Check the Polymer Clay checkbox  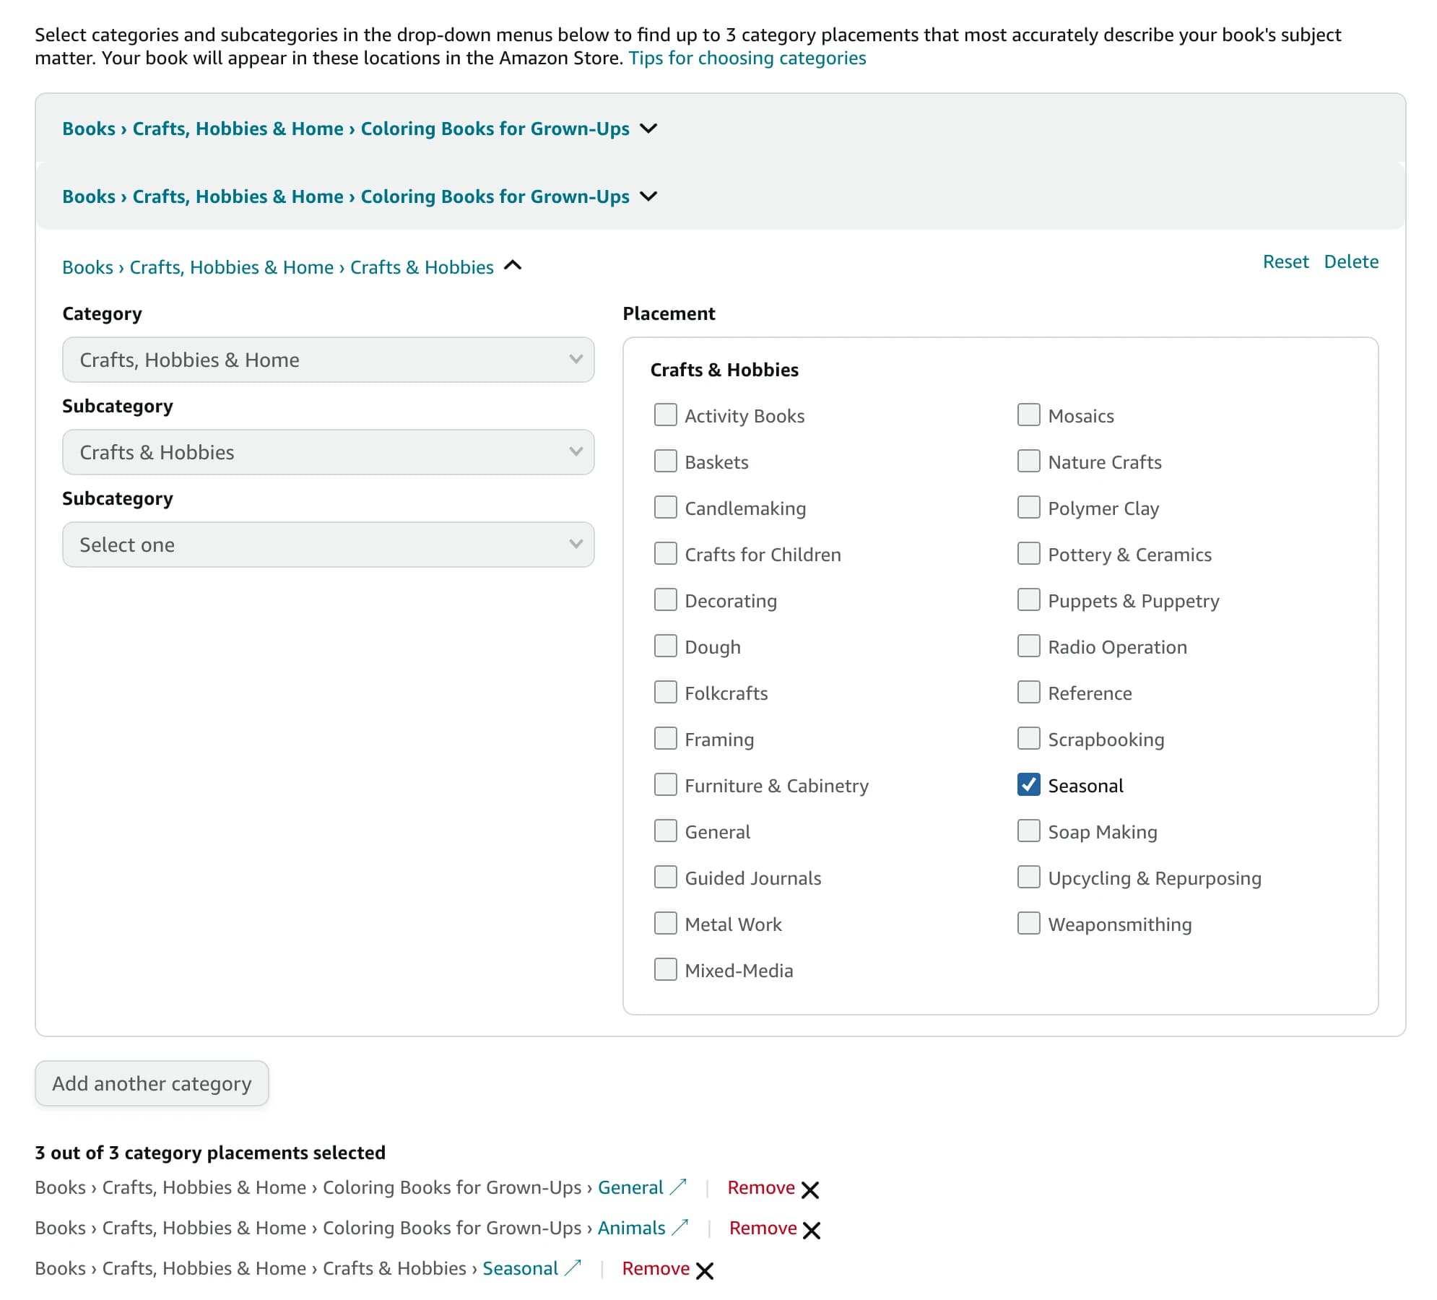(x=1028, y=507)
